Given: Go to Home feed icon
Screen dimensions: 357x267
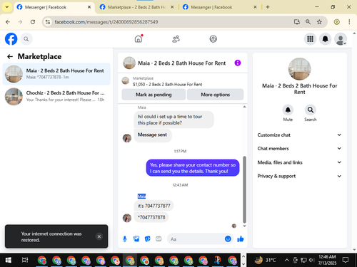Looking at the screenshot, I should coord(139,39).
